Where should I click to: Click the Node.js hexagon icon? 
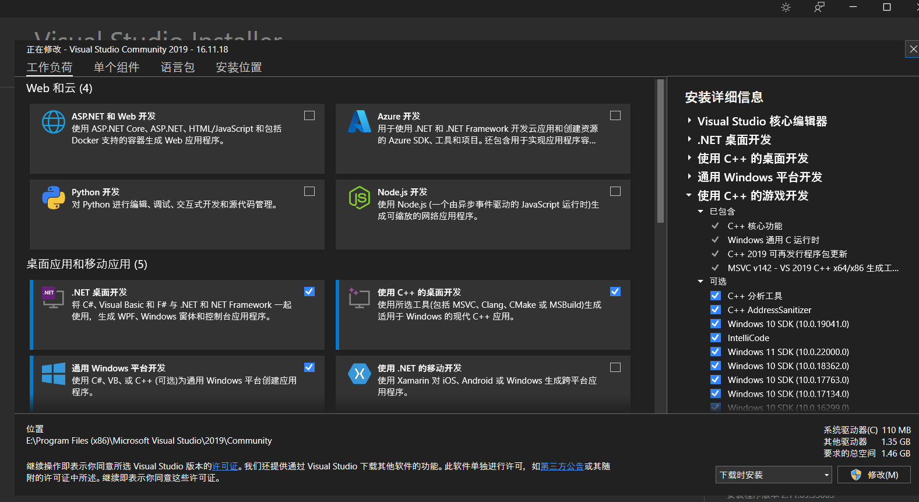click(x=360, y=198)
